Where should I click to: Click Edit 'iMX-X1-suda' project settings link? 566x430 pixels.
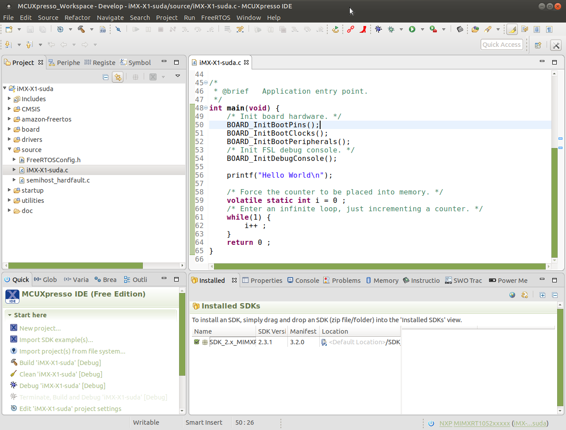70,409
